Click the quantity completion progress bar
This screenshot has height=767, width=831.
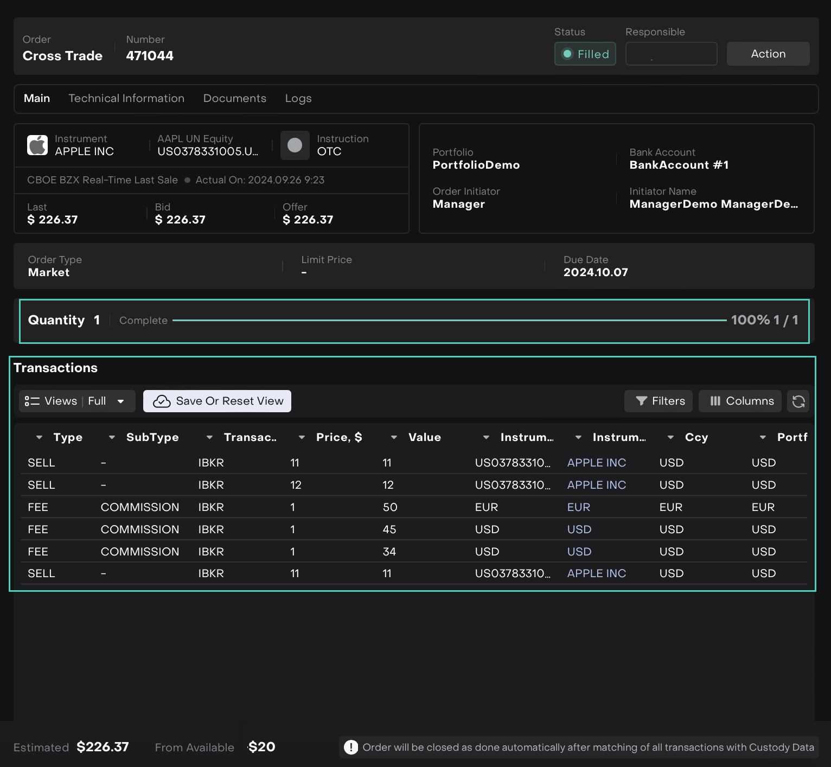pos(449,321)
